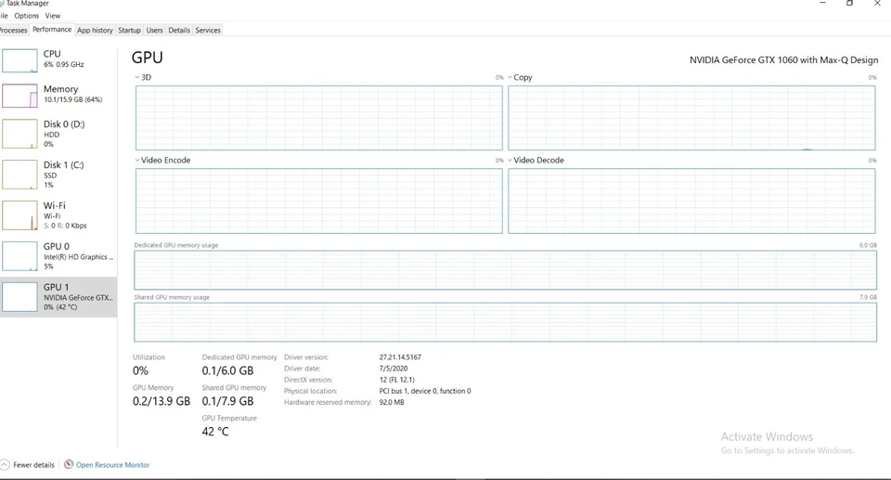Viewport: 891px width, 480px height.
Task: Switch to the App history tab
Action: pyautogui.click(x=95, y=31)
